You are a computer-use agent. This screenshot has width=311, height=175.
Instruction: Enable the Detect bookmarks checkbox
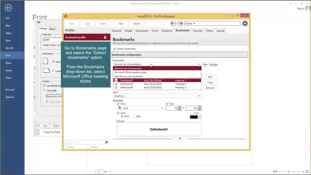pos(114,49)
